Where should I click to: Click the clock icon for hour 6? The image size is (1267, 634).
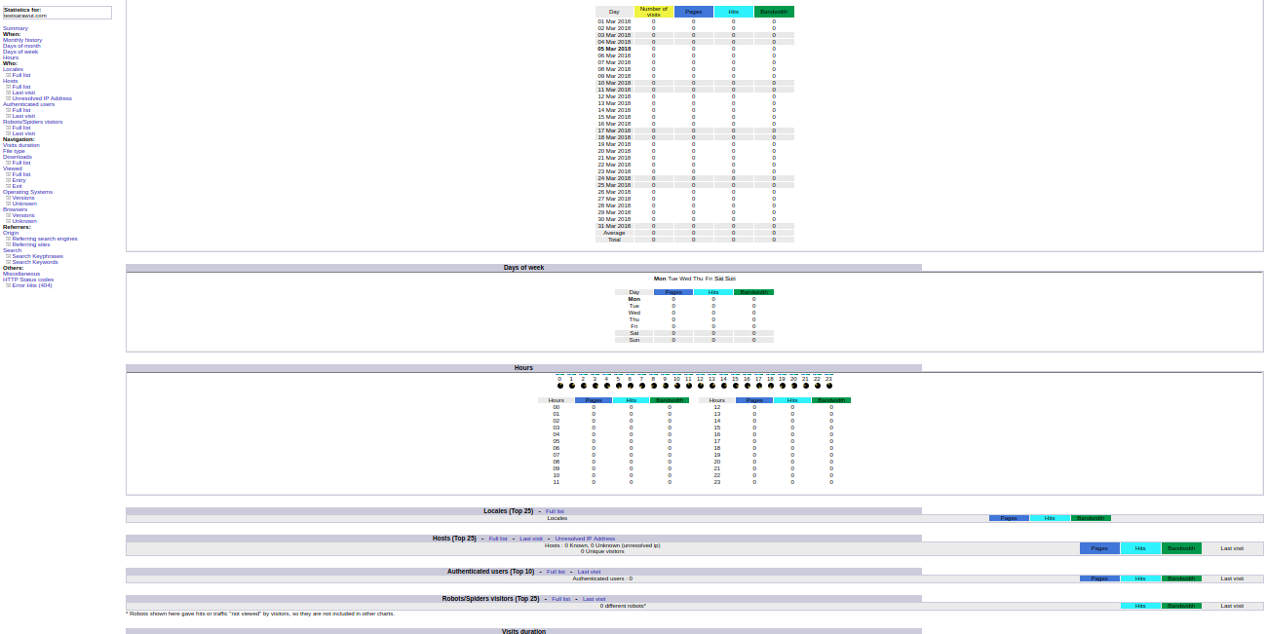631,386
